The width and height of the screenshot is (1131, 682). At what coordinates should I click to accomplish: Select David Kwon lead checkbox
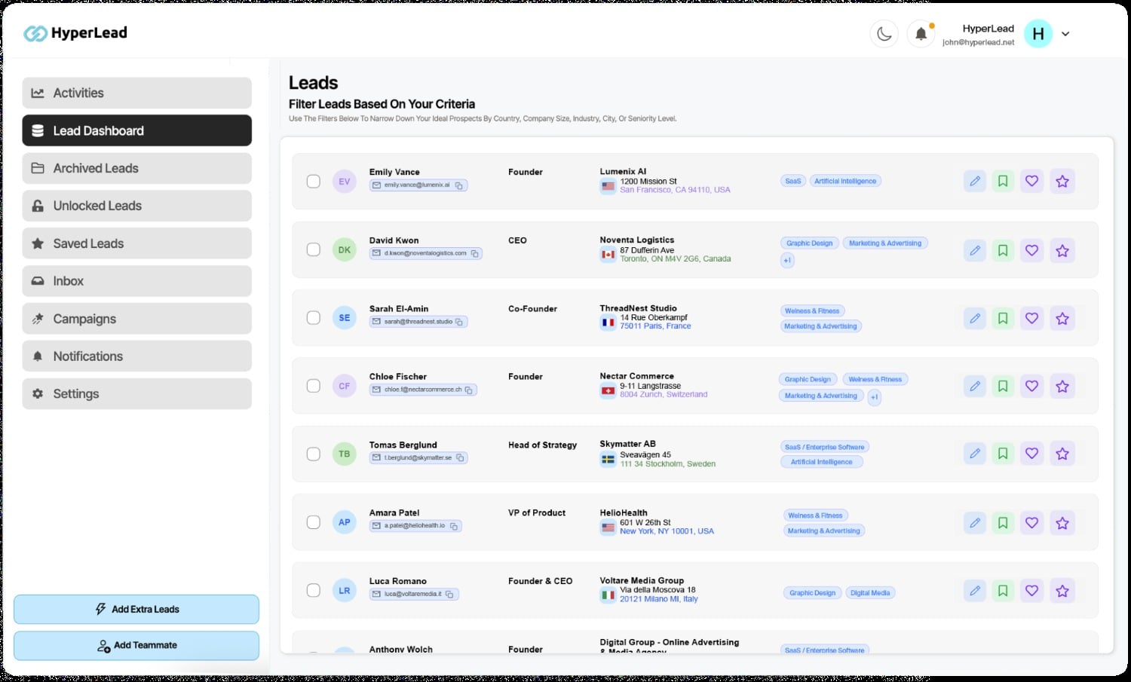point(314,249)
